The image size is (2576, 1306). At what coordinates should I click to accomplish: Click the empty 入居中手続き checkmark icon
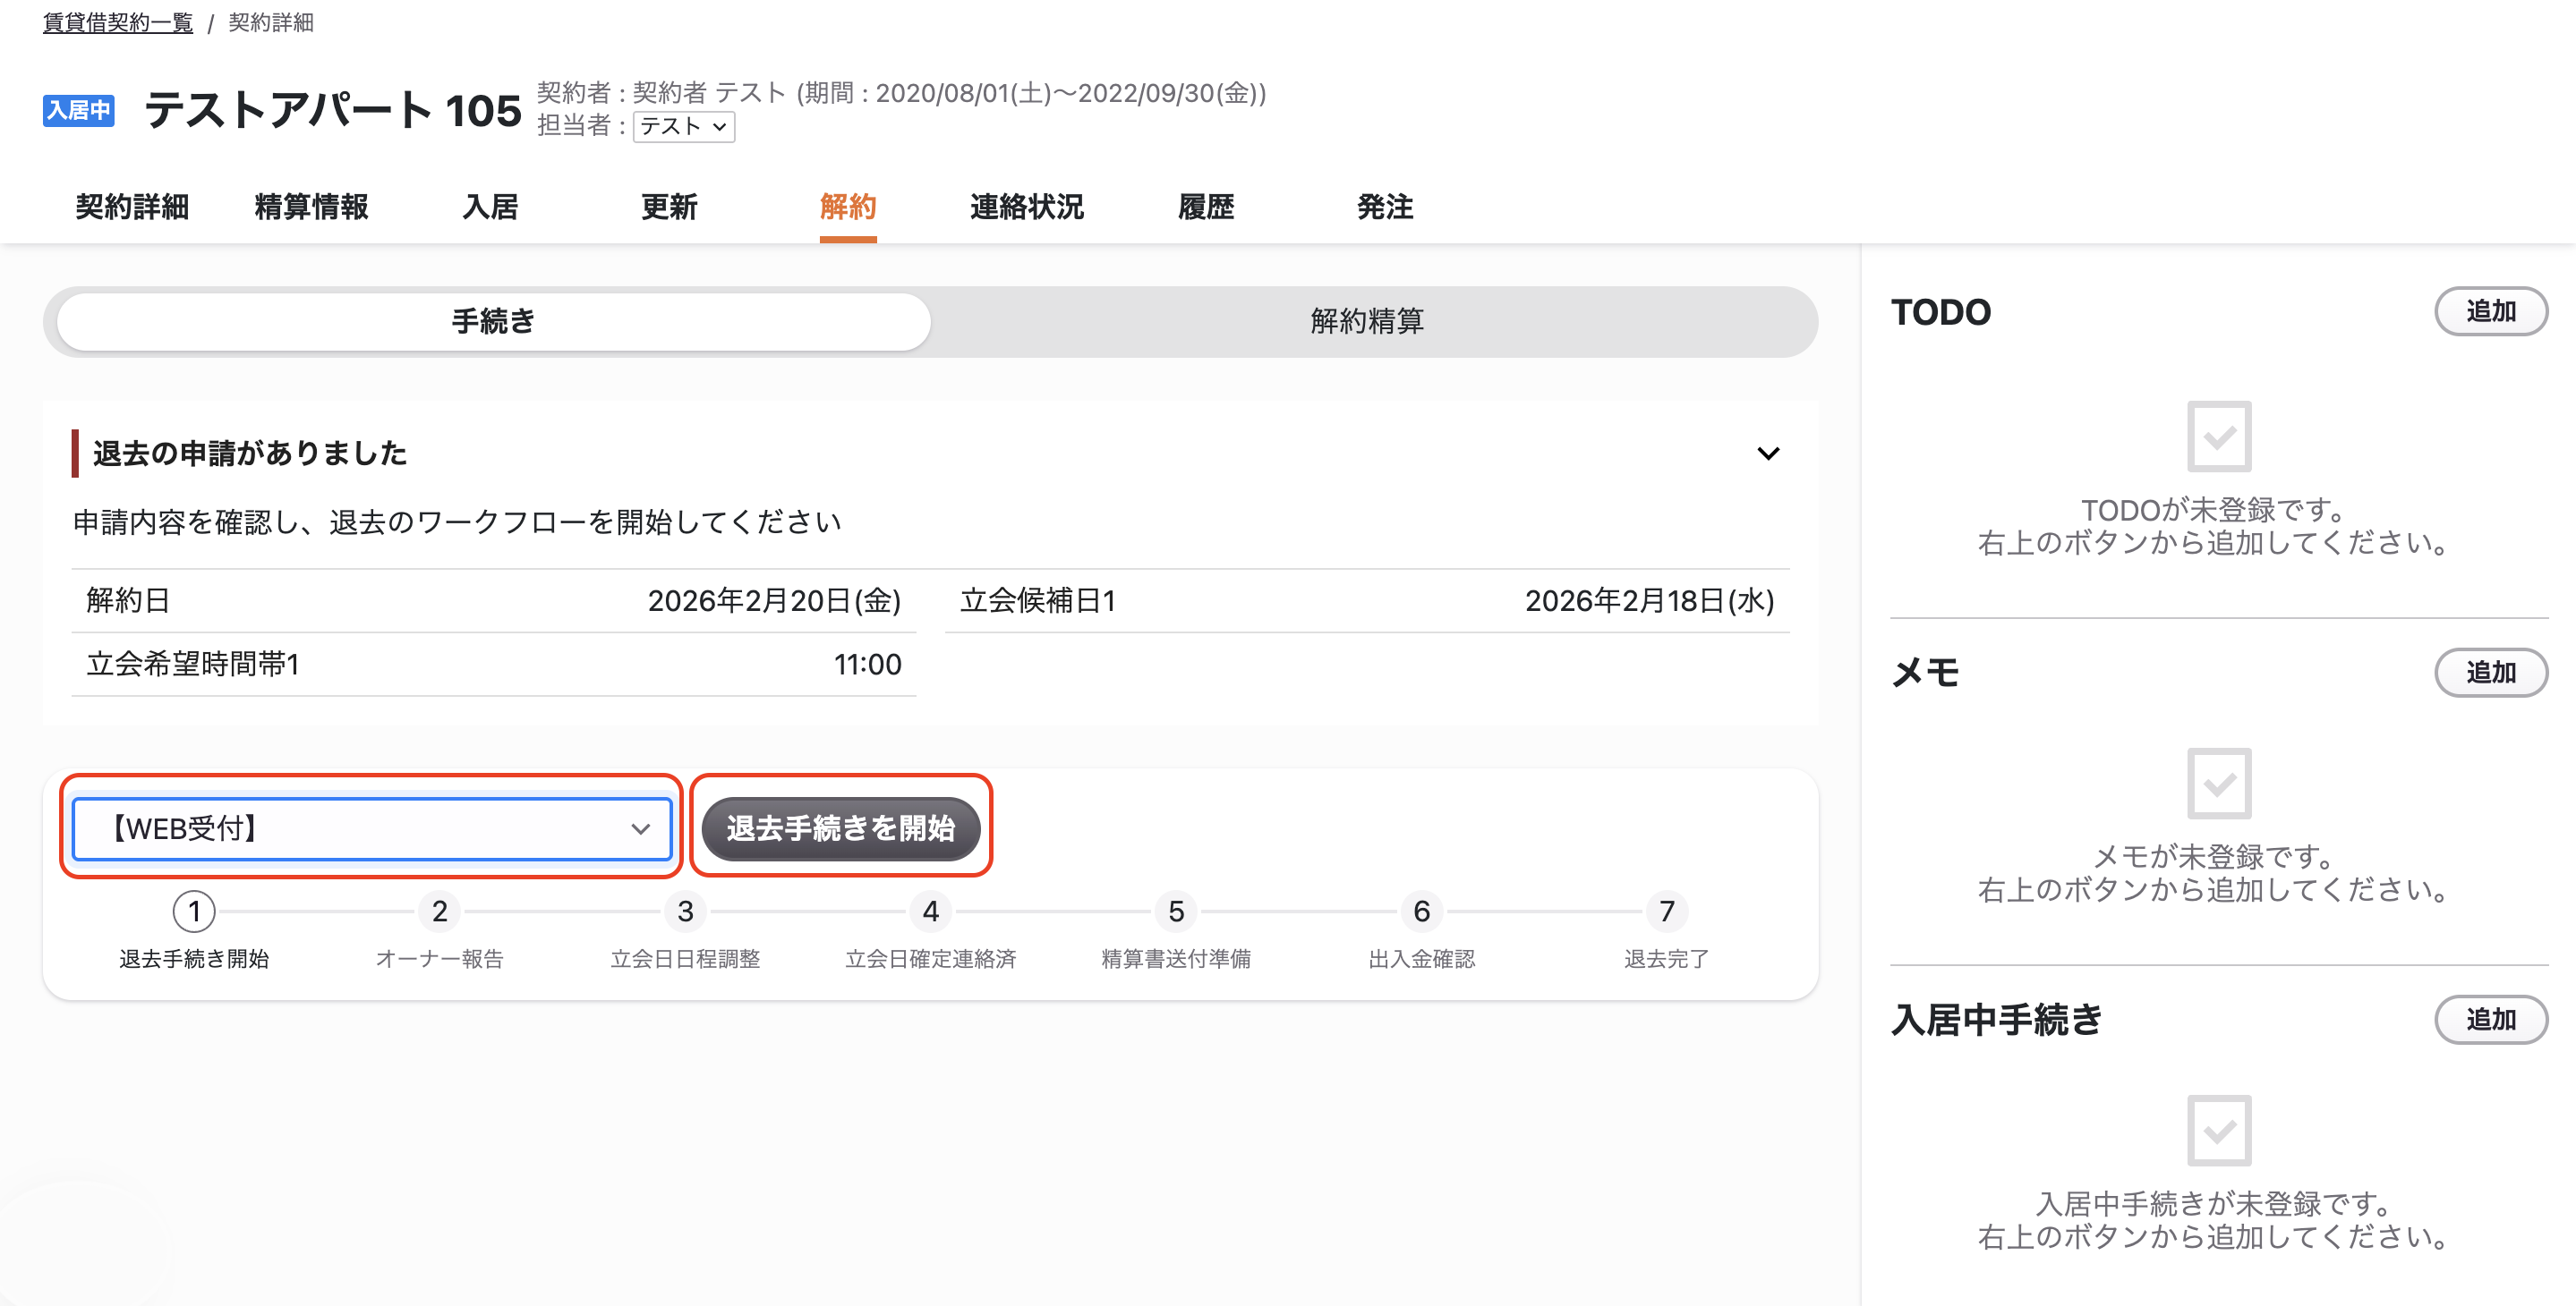pyautogui.click(x=2219, y=1130)
